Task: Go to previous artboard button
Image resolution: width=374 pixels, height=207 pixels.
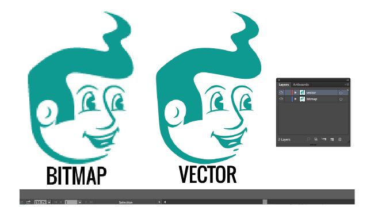Action: [61, 202]
